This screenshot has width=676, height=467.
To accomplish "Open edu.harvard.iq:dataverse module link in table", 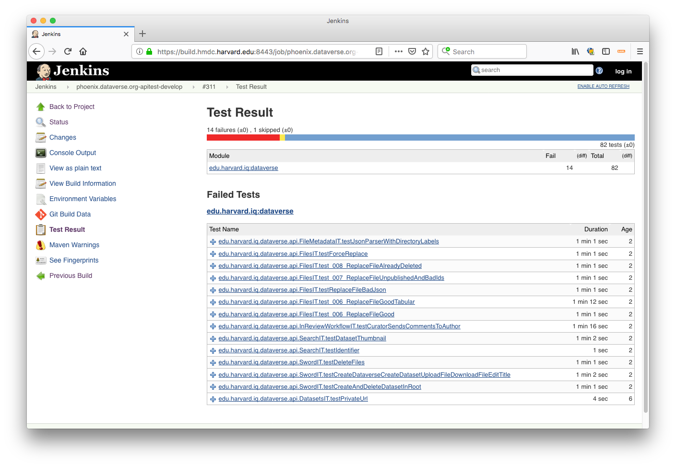I will (244, 168).
